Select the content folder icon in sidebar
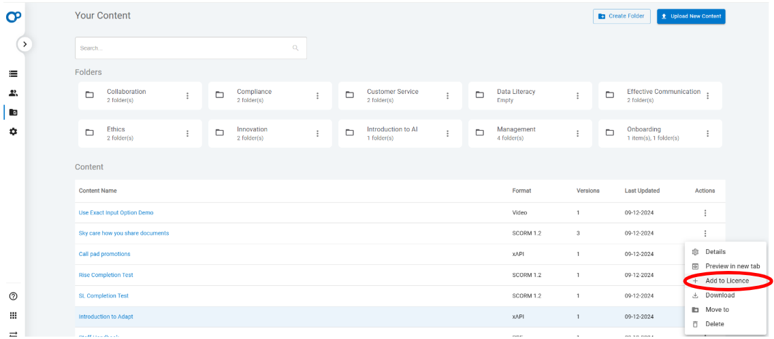The height and width of the screenshot is (339, 774). pyautogui.click(x=13, y=112)
